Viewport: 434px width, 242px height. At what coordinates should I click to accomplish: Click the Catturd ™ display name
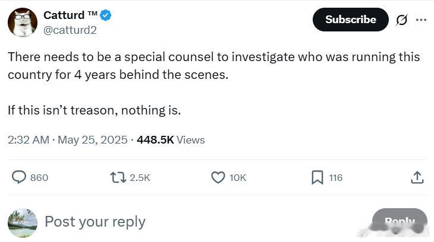pos(71,15)
